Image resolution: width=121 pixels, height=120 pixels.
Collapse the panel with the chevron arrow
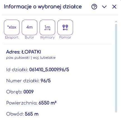click(104, 7)
